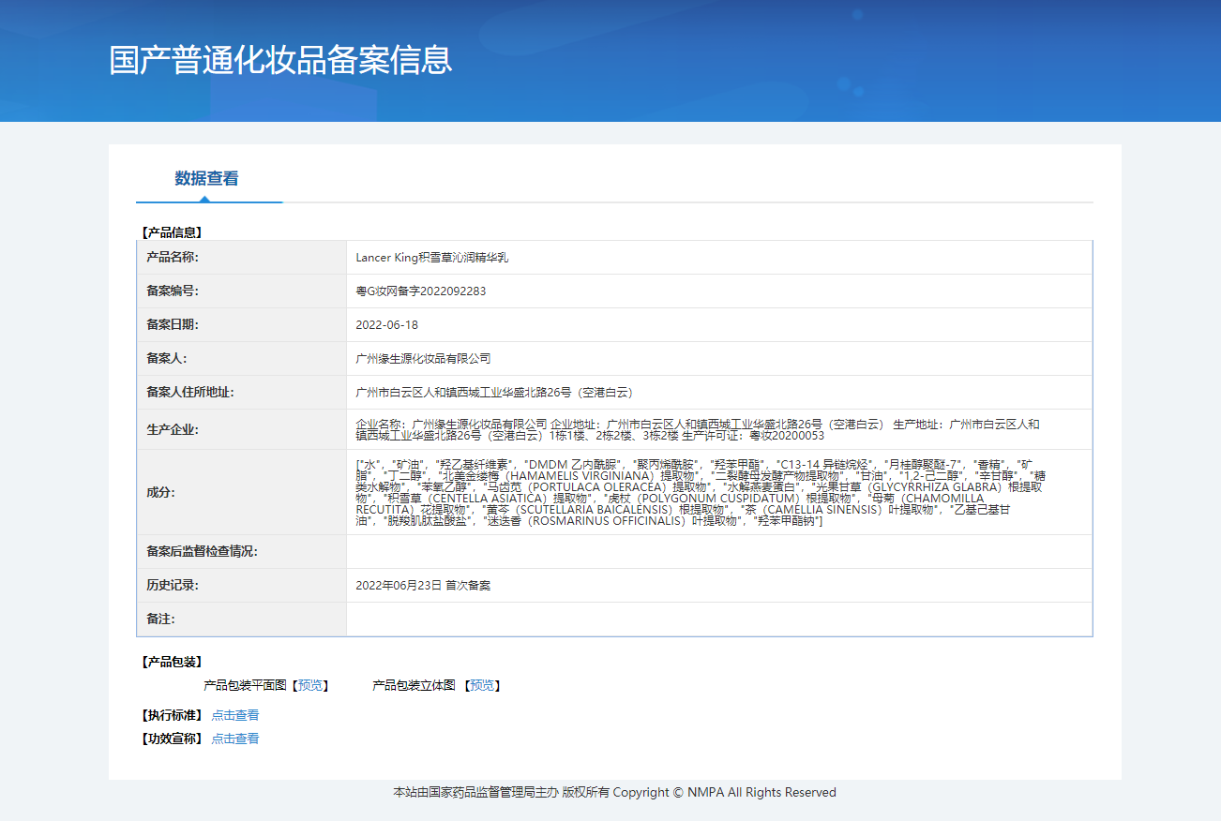Select the 数据查看 tab
This screenshot has width=1221, height=821.
pyautogui.click(x=206, y=178)
